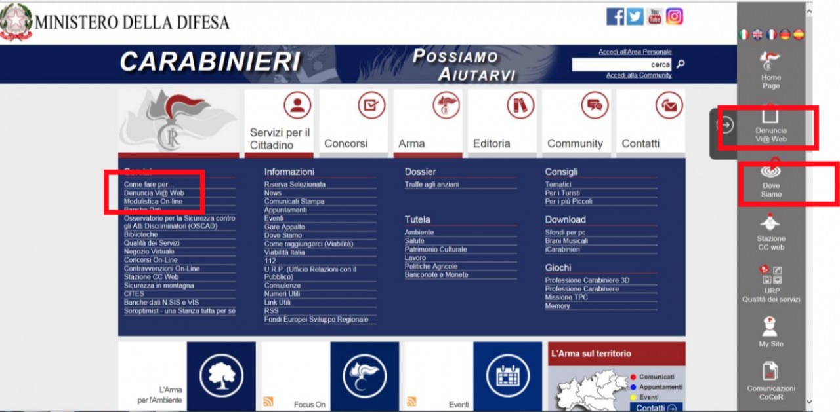Switch language with the French flag
The image size is (840, 412).
[x=771, y=35]
